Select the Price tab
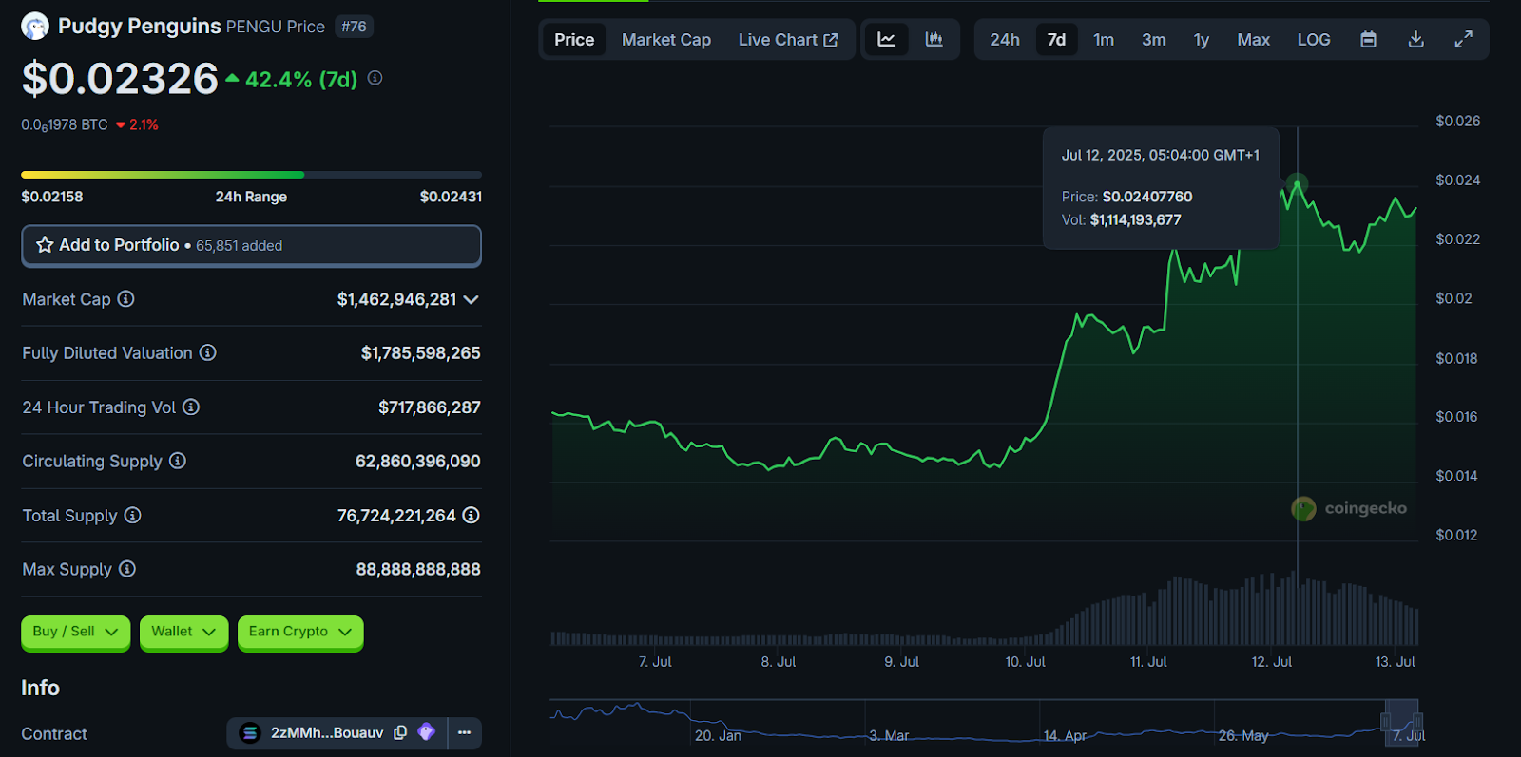 coord(574,40)
